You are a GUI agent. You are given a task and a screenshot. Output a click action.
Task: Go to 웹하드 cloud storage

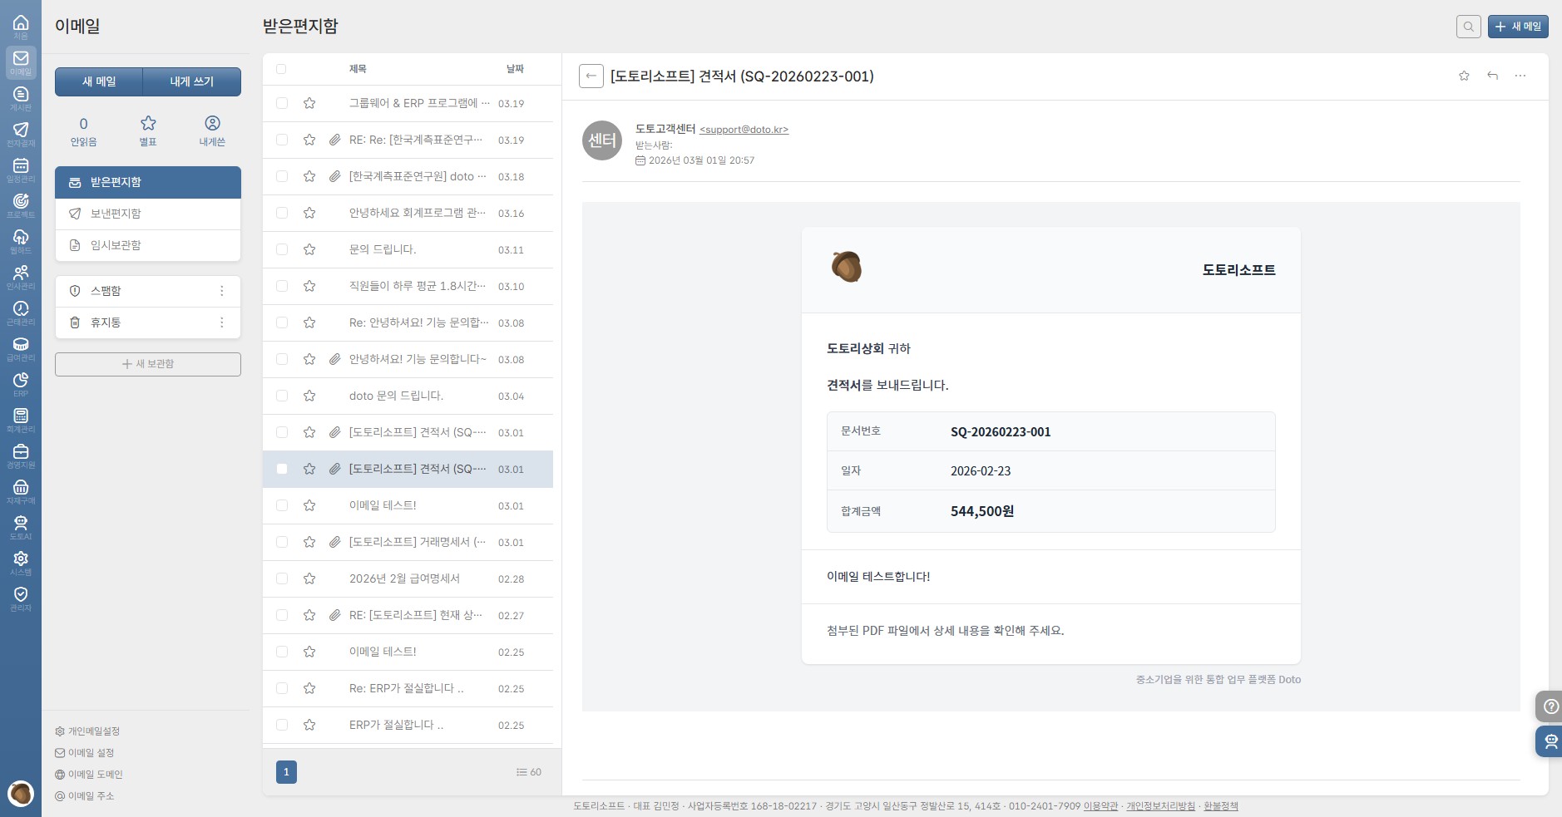pos(21,239)
